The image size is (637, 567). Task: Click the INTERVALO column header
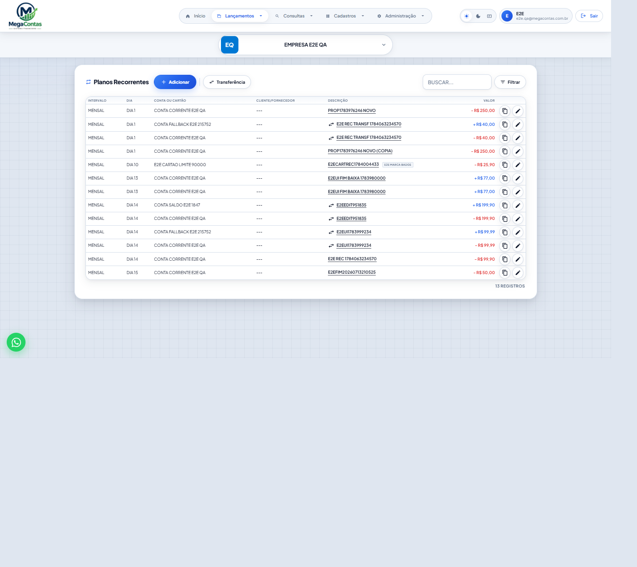tap(97, 100)
